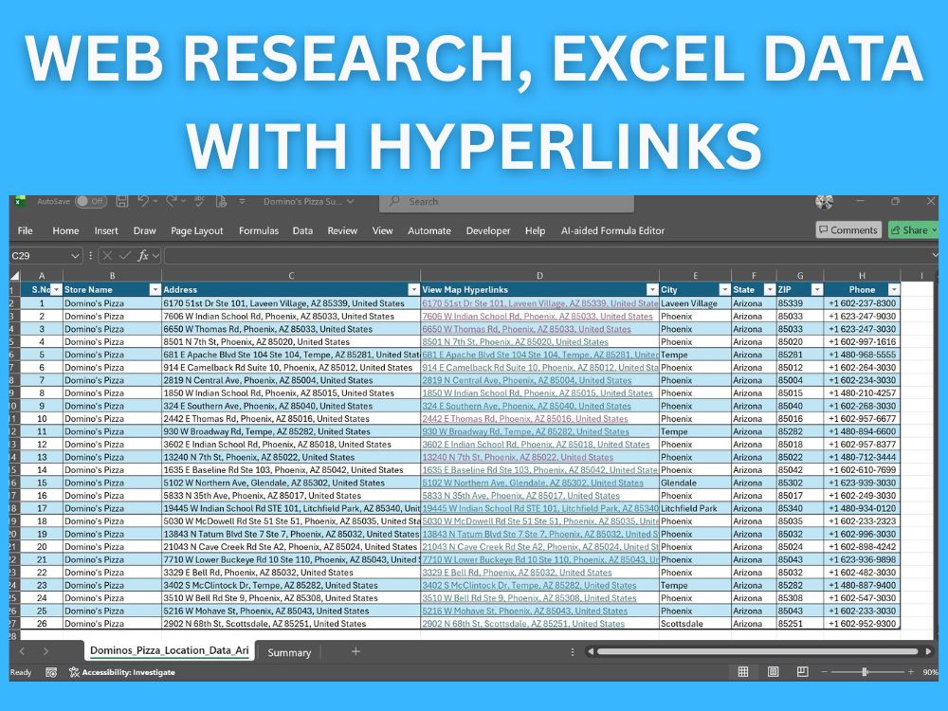Click the previous sheet navigation arrow

coord(23,651)
